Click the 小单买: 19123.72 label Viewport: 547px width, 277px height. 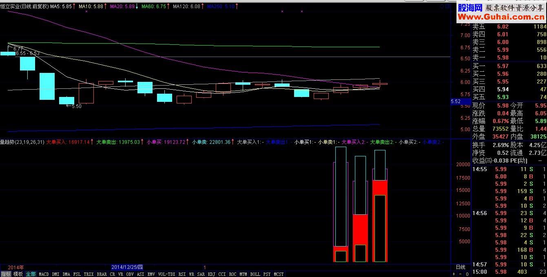click(166, 142)
